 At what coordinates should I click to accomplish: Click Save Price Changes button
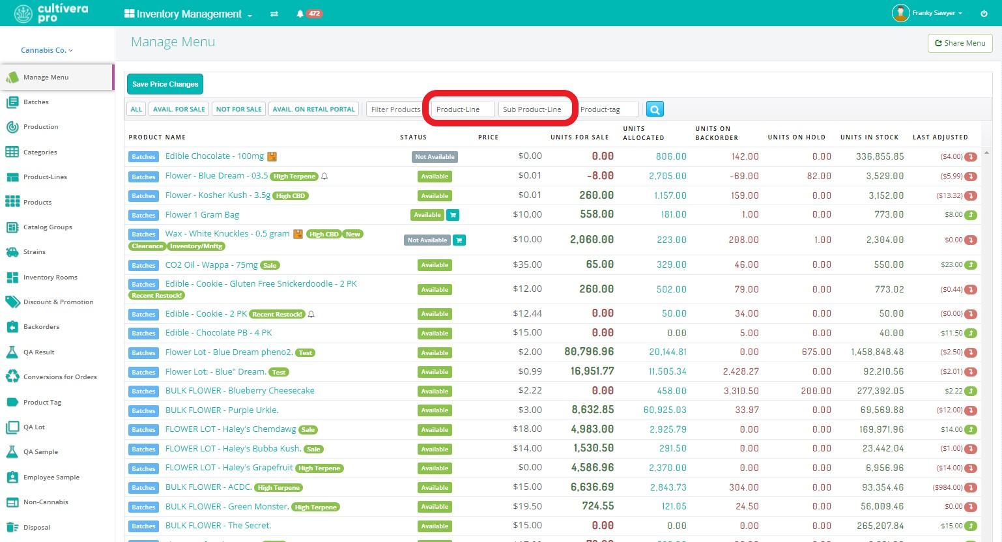click(x=165, y=84)
